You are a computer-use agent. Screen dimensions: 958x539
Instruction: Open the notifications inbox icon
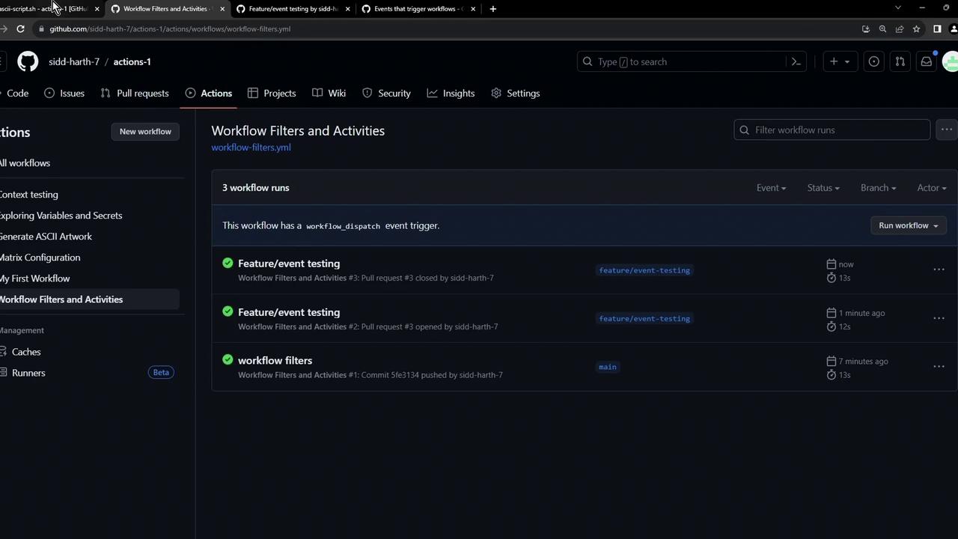tap(927, 61)
